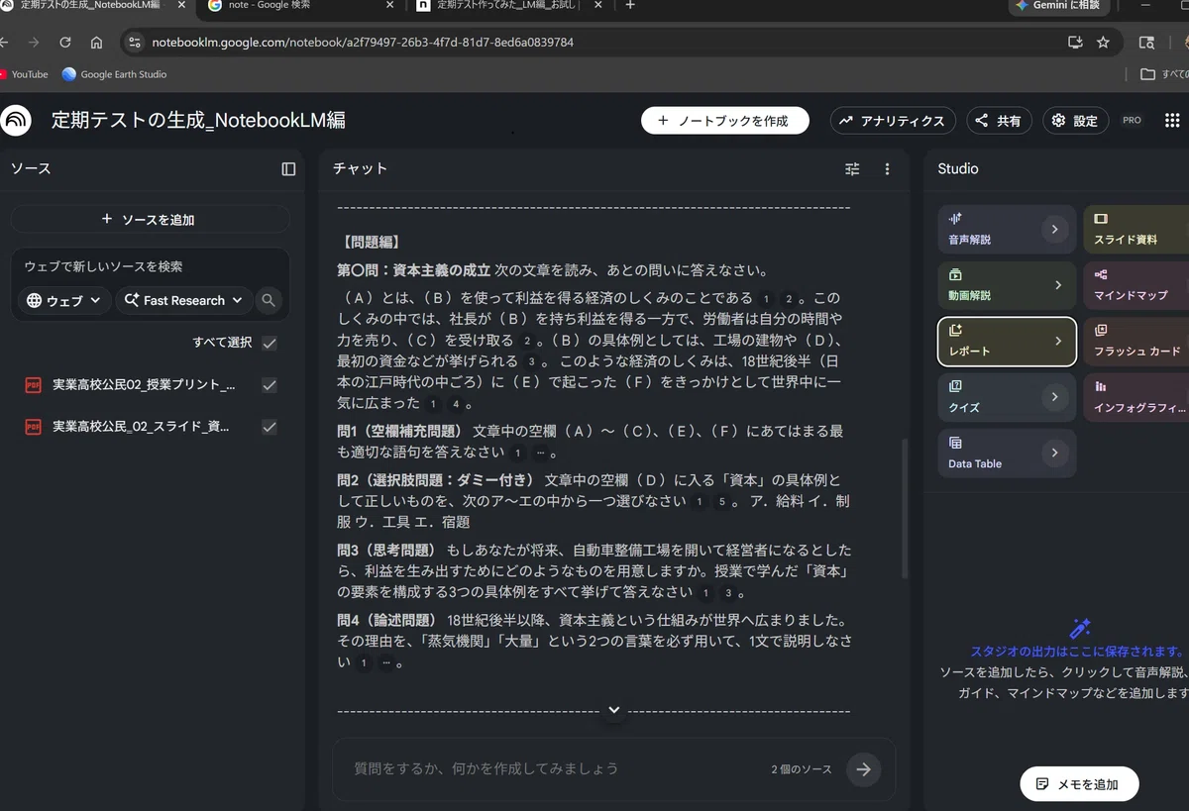The image size is (1189, 811).
Task: Toggle the すべて選択 checkbox
Action: 270,343
